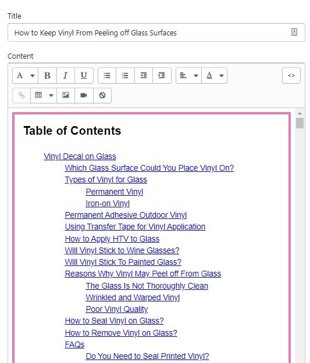The height and width of the screenshot is (363, 310).
Task: Click the outdent button
Action: point(144,76)
